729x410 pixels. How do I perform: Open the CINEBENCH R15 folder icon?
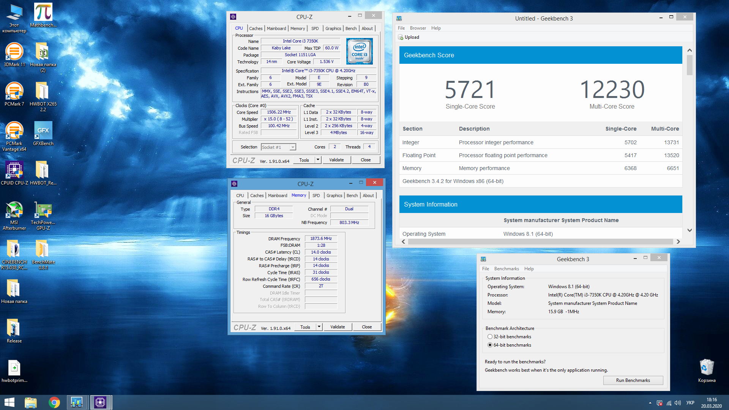click(14, 255)
